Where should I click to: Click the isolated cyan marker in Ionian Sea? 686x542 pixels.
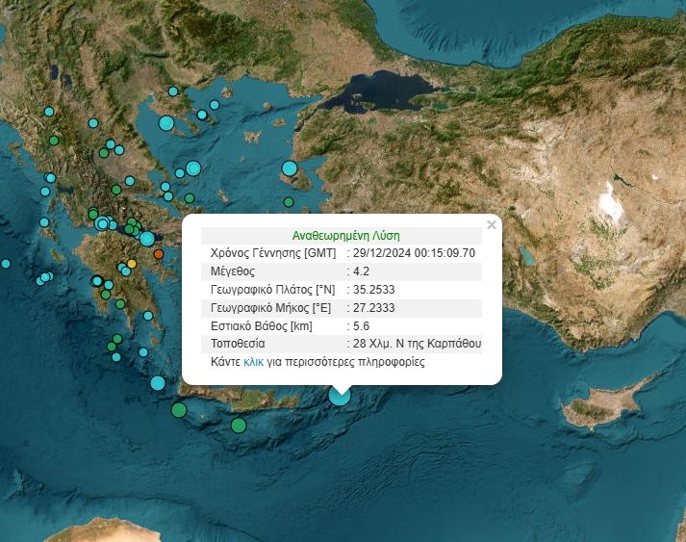tap(6, 264)
